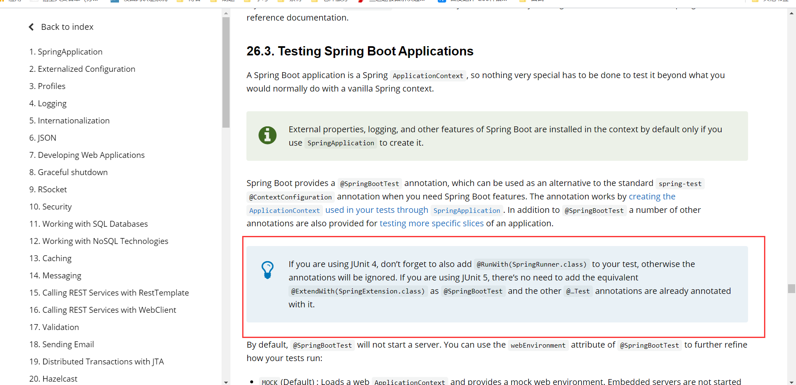This screenshot has height=385, width=796.
Task: Open the "20. Hazelcast" chapter
Action: (x=53, y=378)
